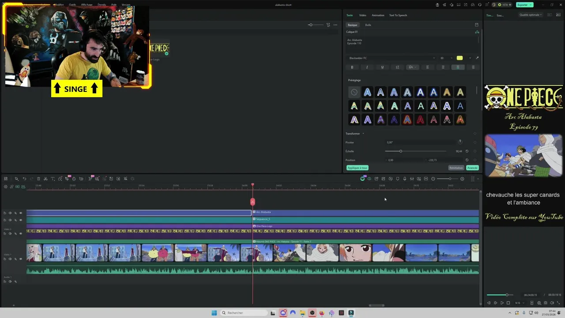Select the highlighted center text alignment button

pyautogui.click(x=458, y=67)
